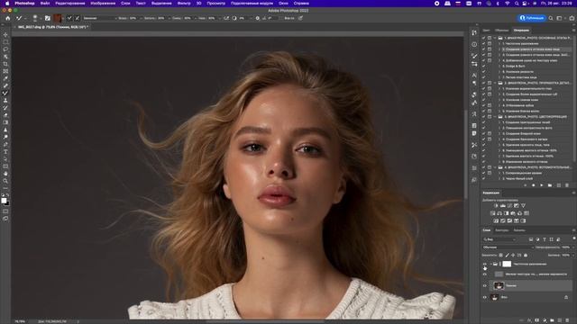Toggle visibility of the top layer group

pos(485,264)
